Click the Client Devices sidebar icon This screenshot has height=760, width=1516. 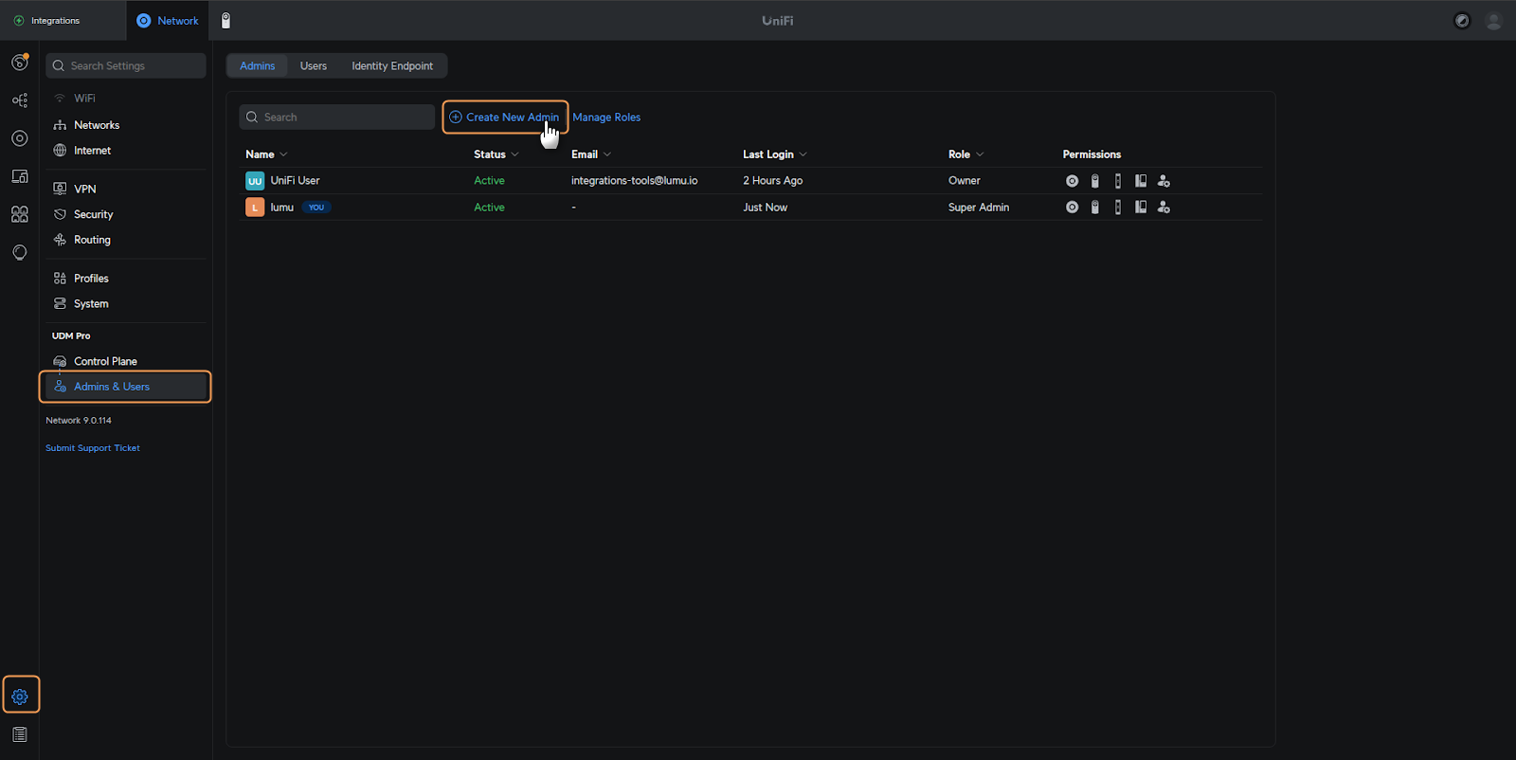[x=19, y=176]
